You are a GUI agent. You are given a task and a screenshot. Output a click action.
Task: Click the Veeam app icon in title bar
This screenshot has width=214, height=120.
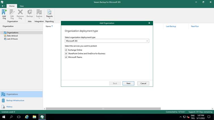click(2, 2)
